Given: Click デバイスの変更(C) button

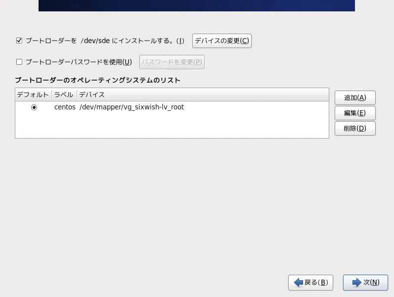Looking at the screenshot, I should tap(222, 41).
